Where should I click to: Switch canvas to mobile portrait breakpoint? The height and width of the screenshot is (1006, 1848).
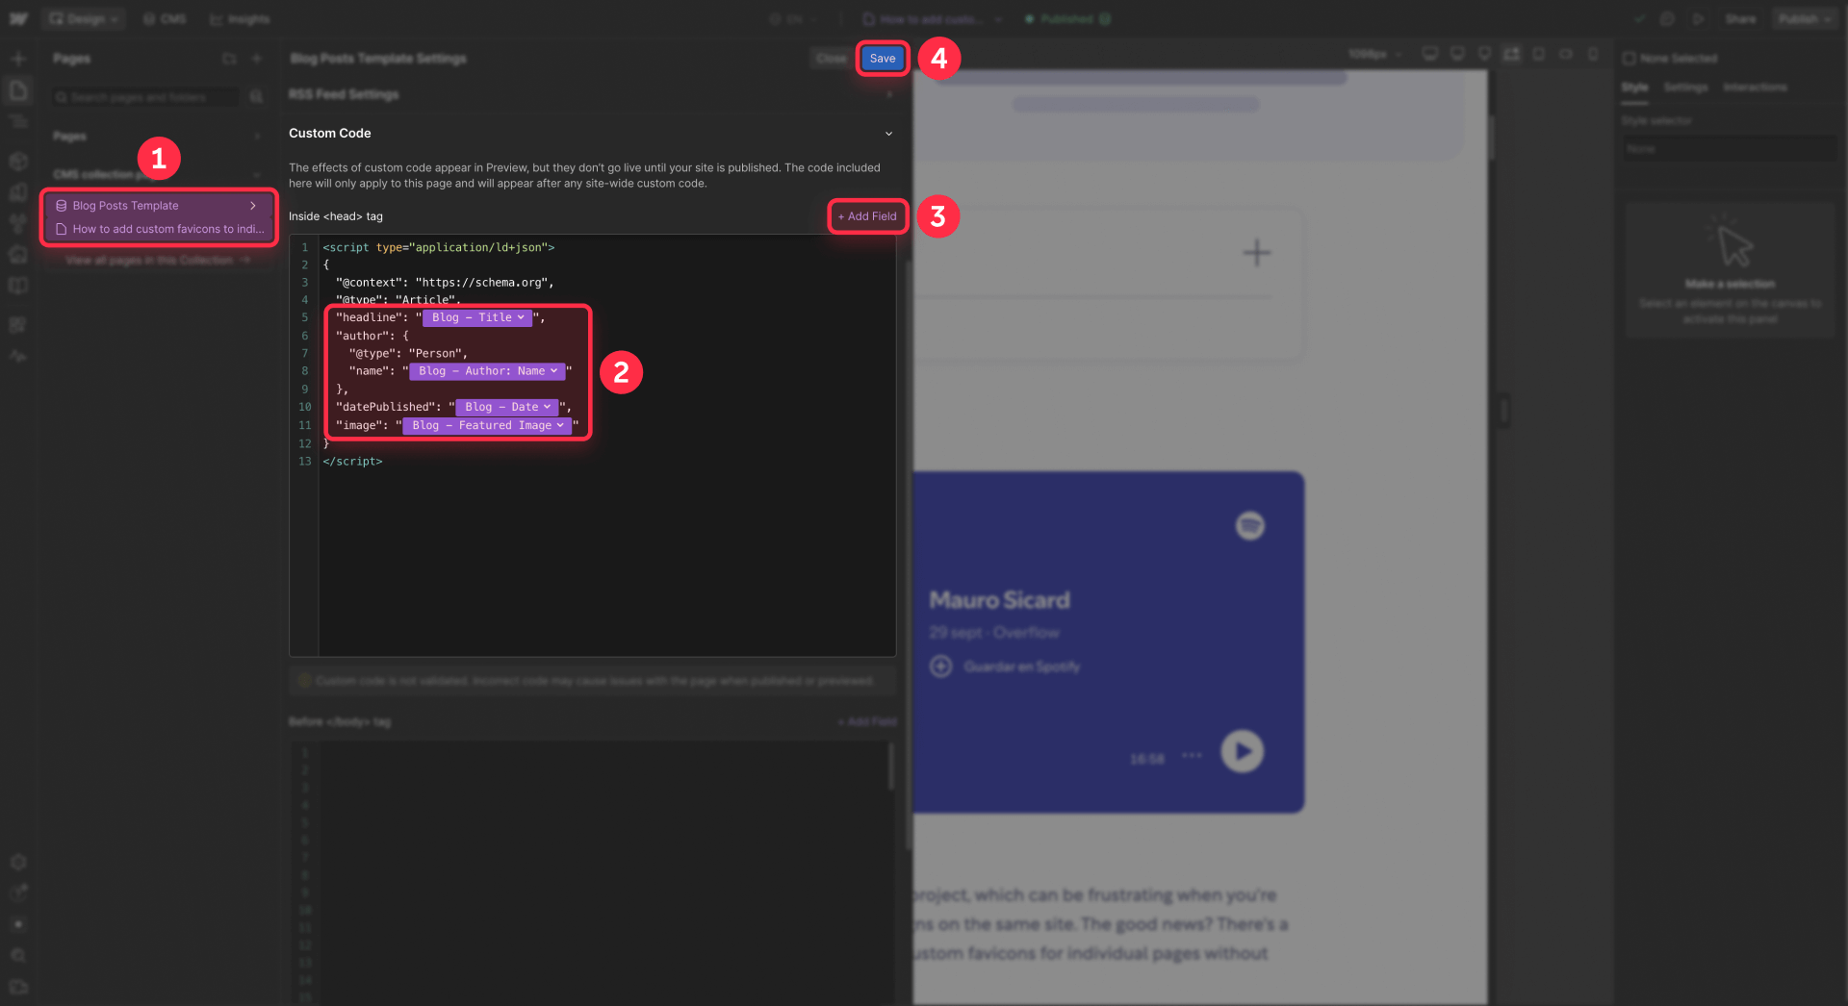coord(1594,54)
